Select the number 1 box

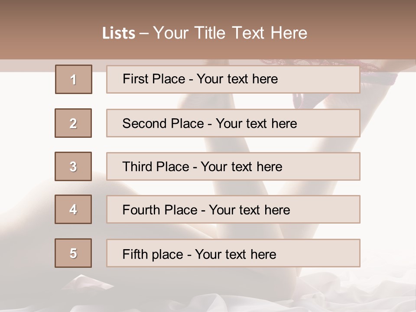click(x=74, y=79)
